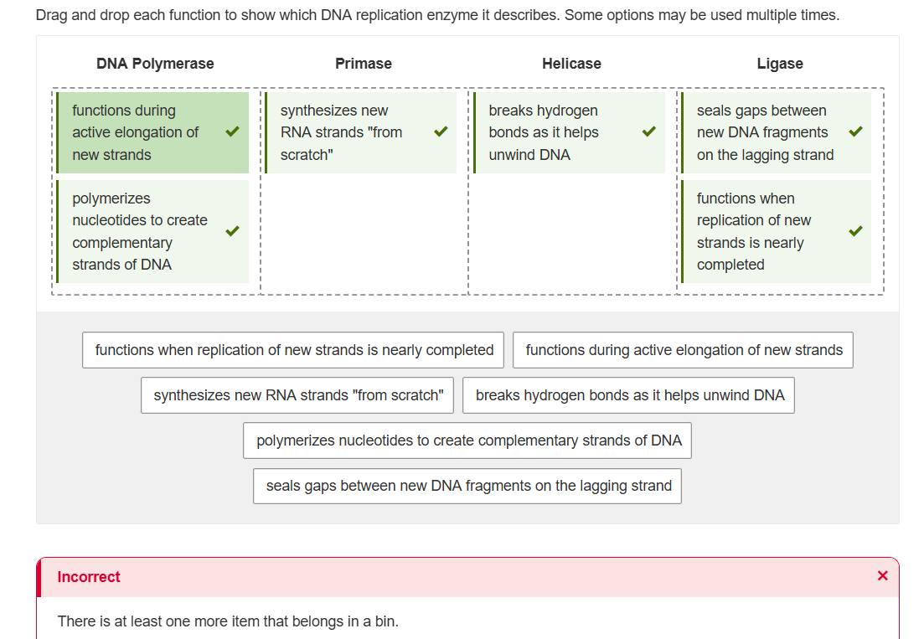Click the checkmark on 'polymerizes nucleotides' card
924x639 pixels.
pos(232,231)
